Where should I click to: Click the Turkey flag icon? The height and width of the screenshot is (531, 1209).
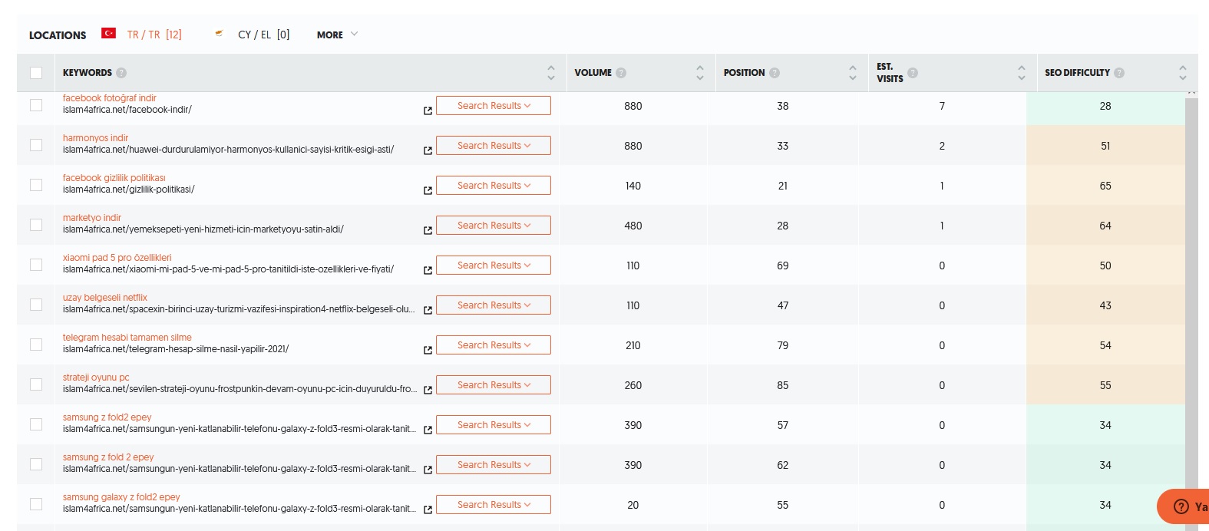tap(109, 34)
